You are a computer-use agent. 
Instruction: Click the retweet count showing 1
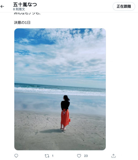tap(53, 156)
